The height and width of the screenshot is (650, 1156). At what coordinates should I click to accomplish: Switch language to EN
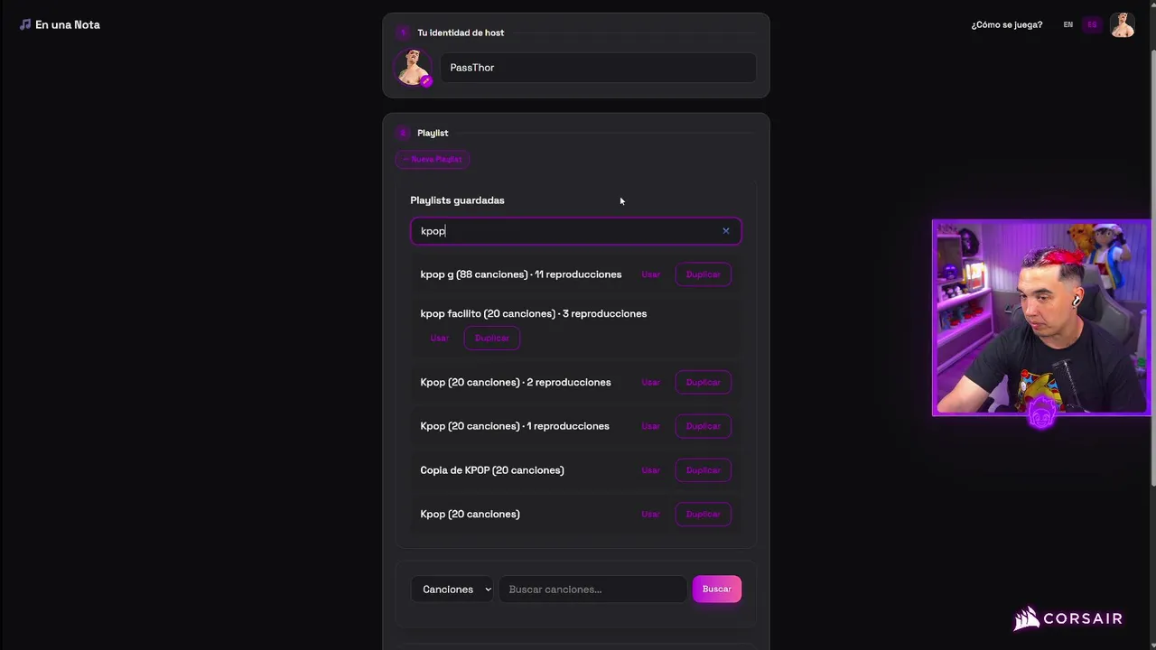point(1068,24)
